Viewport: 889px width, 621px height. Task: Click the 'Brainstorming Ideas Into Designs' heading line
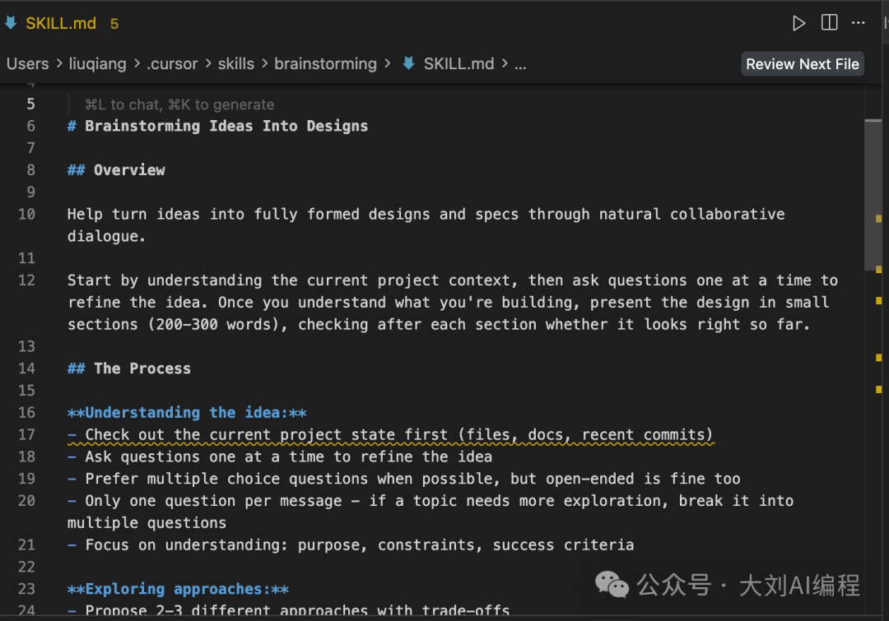pyautogui.click(x=226, y=126)
